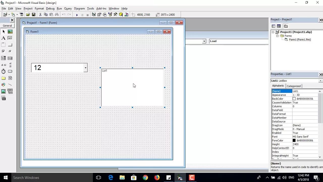323x182 pixels.
Task: Click the Copy toolbar icon
Action: point(46,15)
